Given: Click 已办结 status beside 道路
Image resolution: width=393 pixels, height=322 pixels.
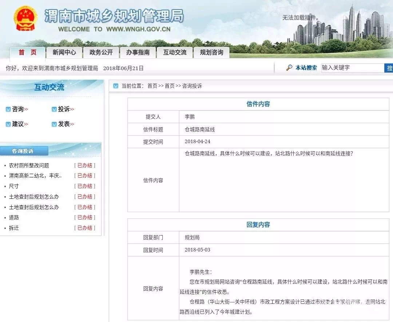Looking at the screenshot, I should point(85,217).
